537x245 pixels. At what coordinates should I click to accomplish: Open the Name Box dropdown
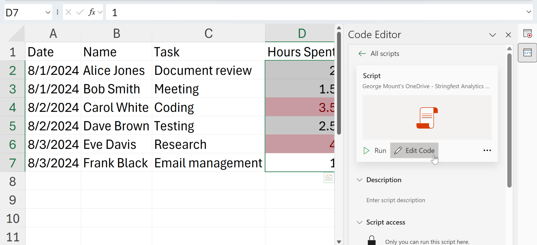(x=48, y=12)
